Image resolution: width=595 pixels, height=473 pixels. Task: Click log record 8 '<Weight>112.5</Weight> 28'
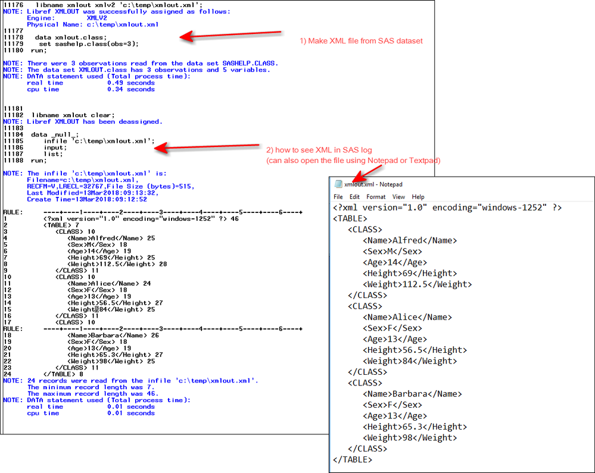tap(117, 264)
